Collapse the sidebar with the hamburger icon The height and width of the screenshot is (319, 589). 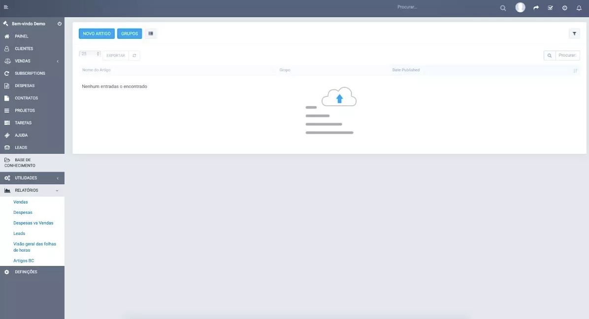pyautogui.click(x=7, y=7)
